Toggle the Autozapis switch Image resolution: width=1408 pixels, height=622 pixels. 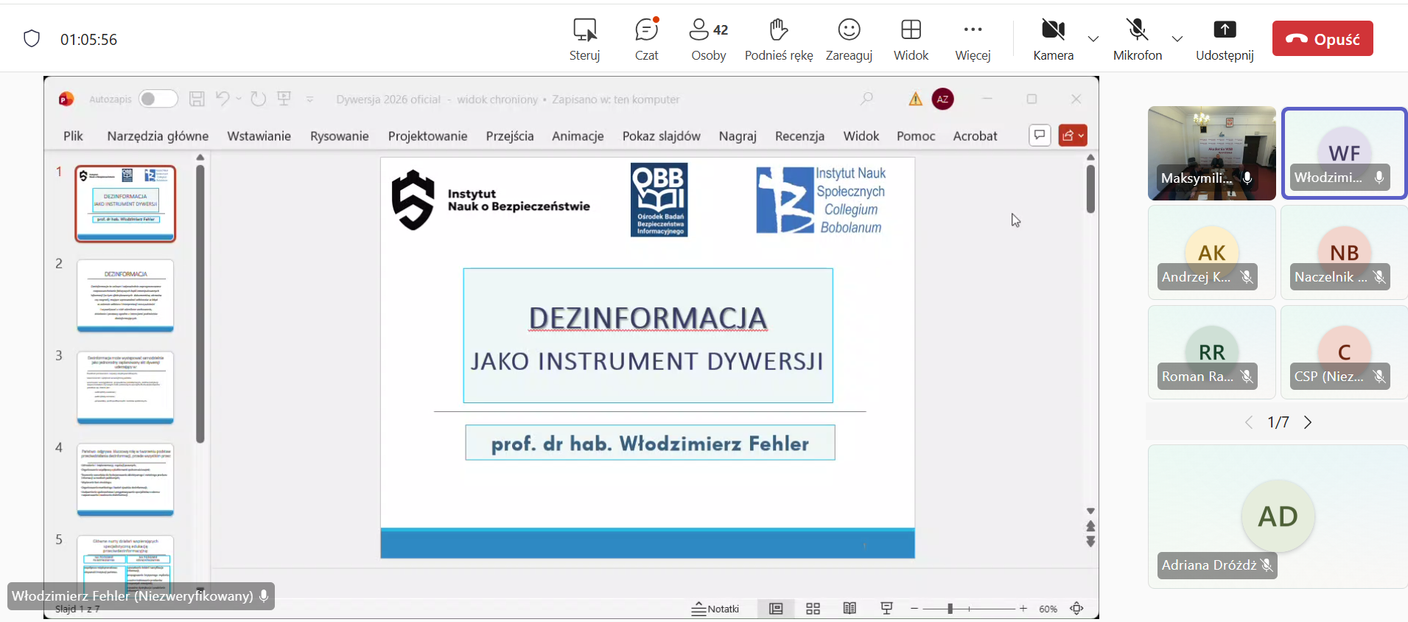[158, 99]
